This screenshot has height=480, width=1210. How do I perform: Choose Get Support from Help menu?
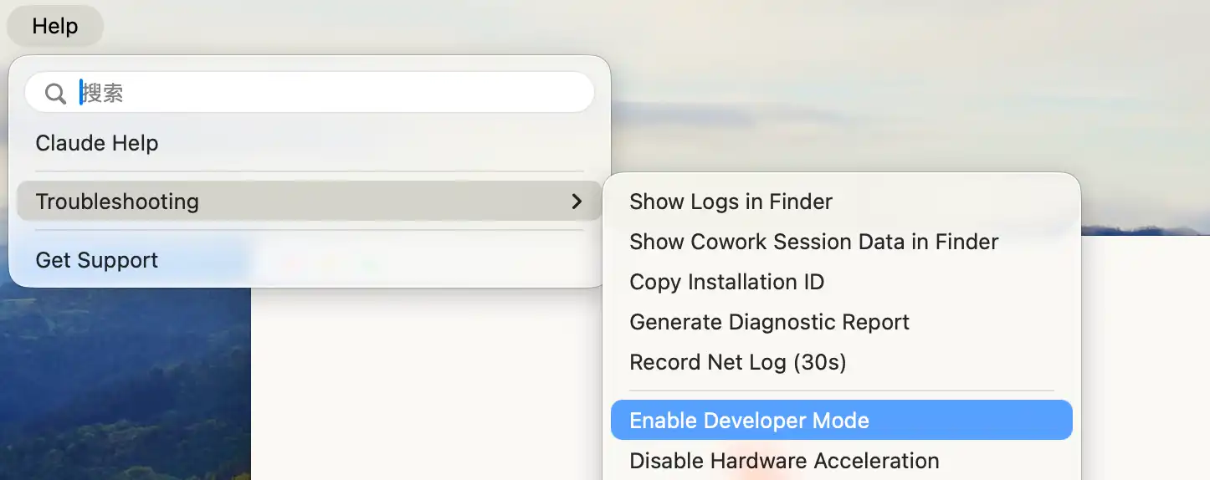(97, 260)
